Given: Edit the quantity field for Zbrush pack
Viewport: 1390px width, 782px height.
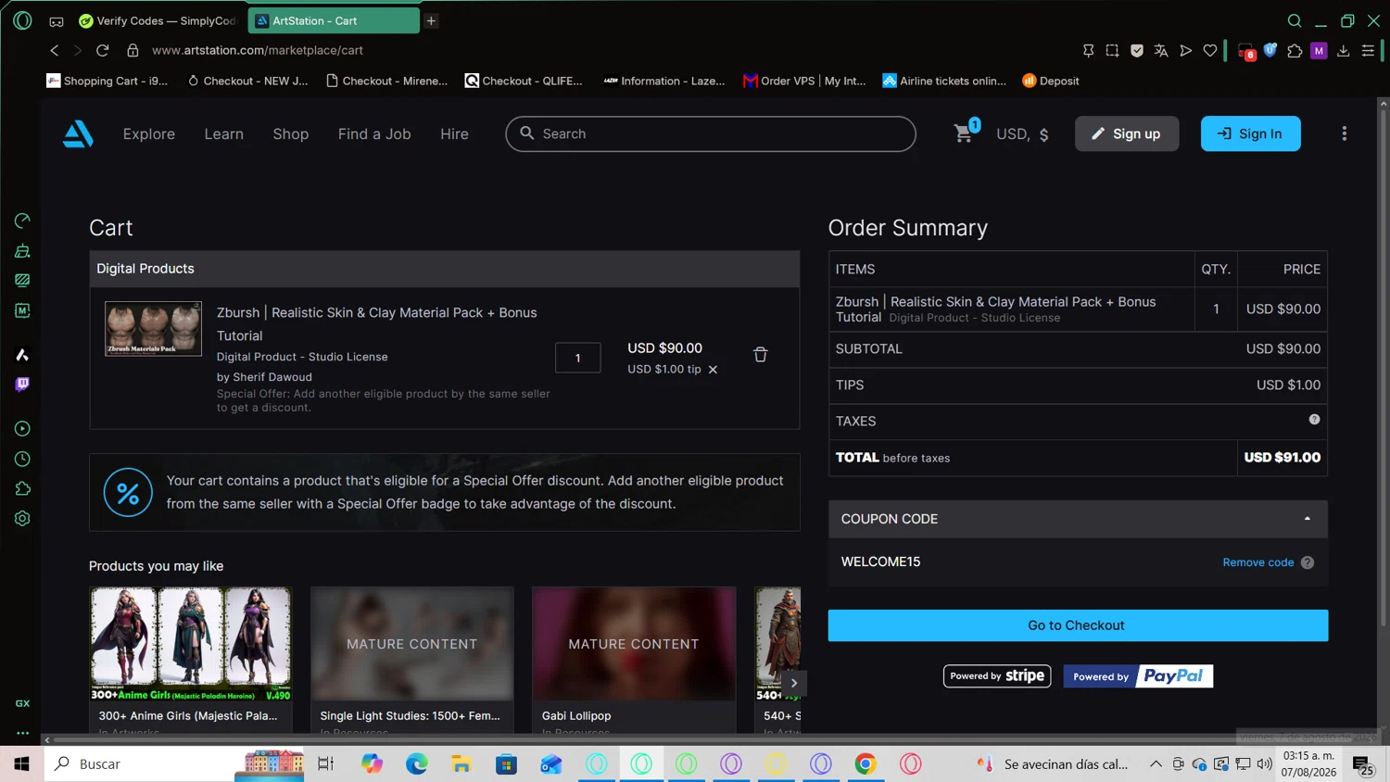Looking at the screenshot, I should tap(578, 358).
